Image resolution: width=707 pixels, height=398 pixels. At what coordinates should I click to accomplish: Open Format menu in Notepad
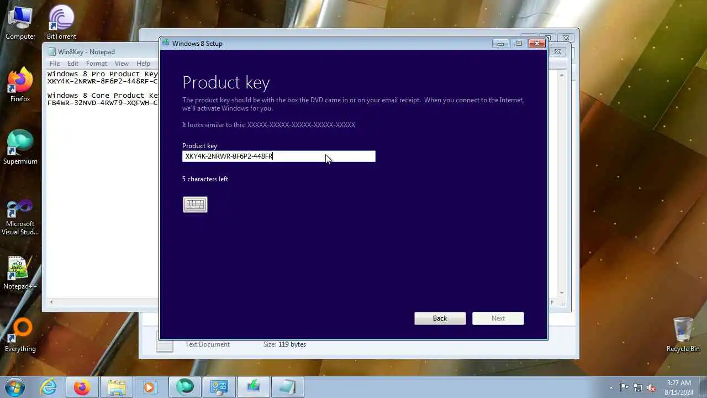tap(97, 64)
